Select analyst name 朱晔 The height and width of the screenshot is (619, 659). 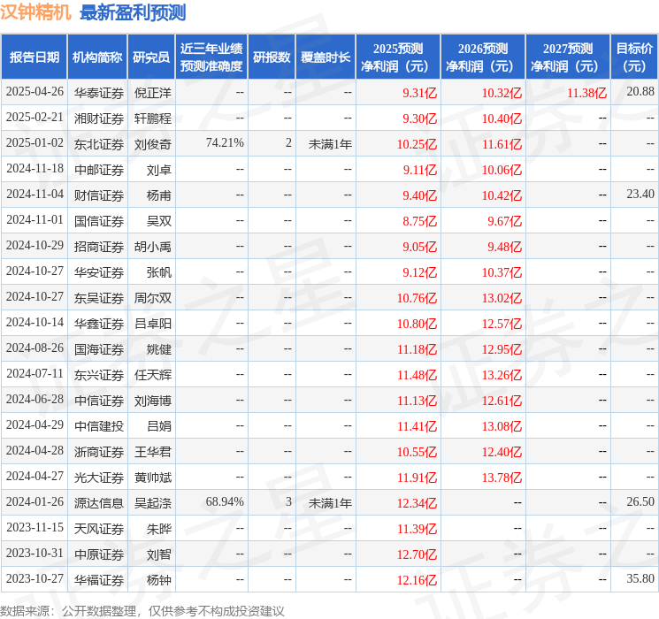(159, 529)
